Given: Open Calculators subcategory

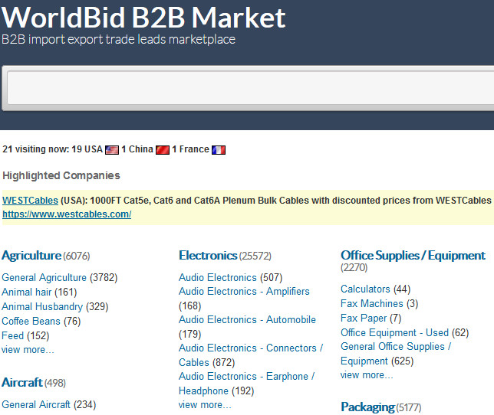Looking at the screenshot, I should [x=365, y=289].
